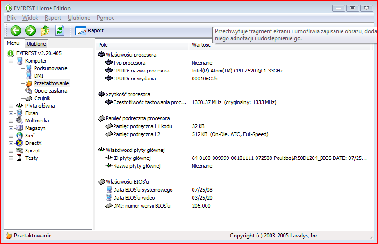Screen dimensions: 378x244
Task: Select Pamięć podręczna L1 kodu row
Action: click(x=235, y=126)
